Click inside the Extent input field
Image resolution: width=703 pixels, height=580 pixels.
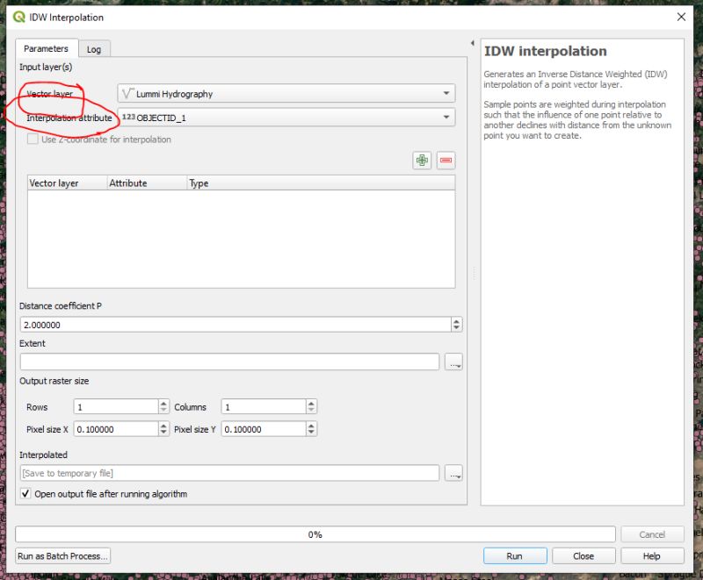228,361
